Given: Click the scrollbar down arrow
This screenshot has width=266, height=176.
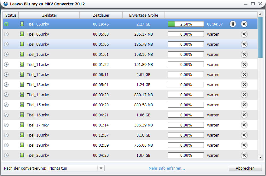Looking at the screenshot, I should 260,157.
